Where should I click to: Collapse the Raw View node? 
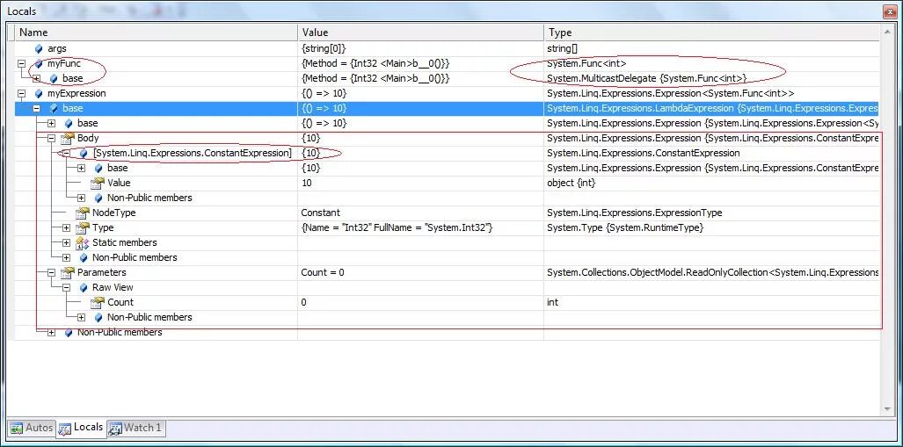click(66, 288)
